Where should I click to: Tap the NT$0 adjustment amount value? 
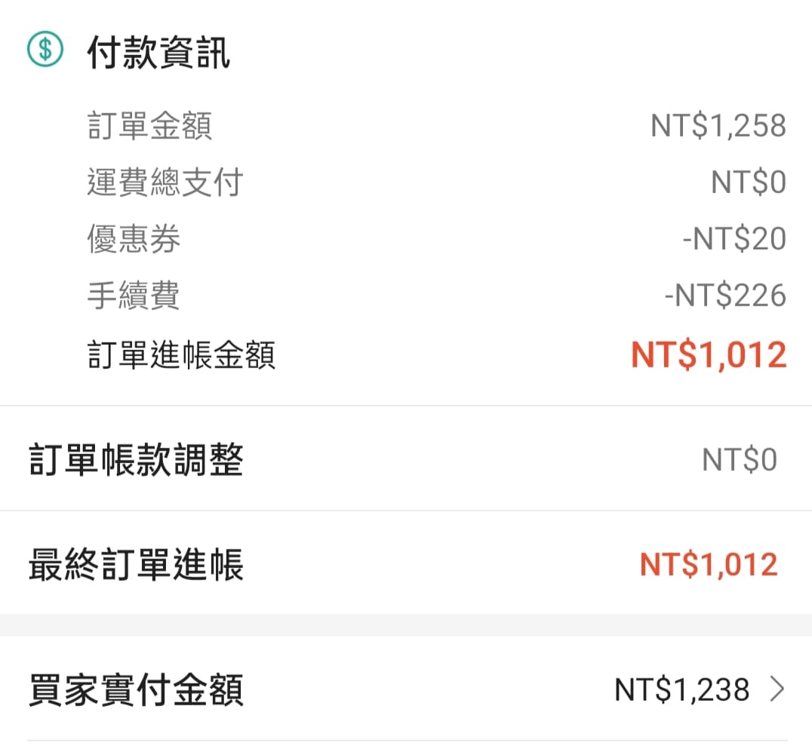(x=740, y=459)
